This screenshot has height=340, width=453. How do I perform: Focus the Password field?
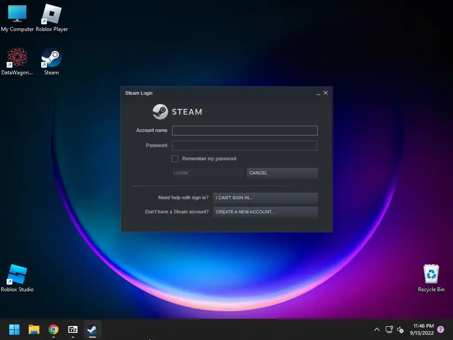[245, 145]
